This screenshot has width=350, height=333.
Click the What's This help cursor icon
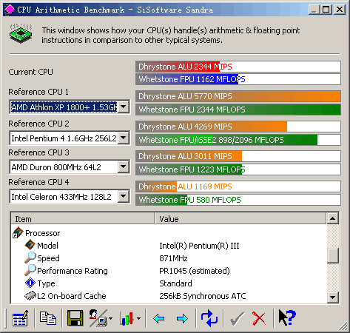[287, 317]
